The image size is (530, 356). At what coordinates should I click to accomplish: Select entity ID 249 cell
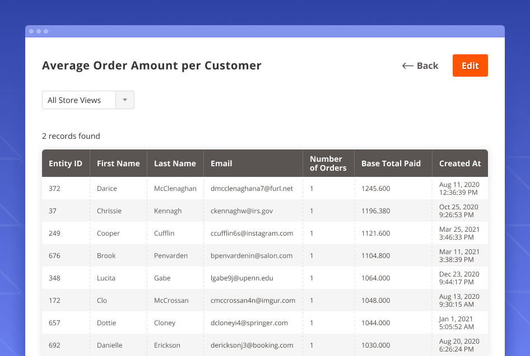(55, 233)
